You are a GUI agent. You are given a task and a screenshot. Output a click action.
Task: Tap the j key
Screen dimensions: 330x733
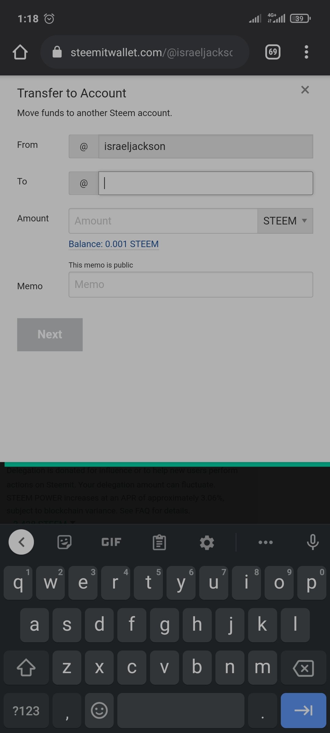(x=230, y=625)
